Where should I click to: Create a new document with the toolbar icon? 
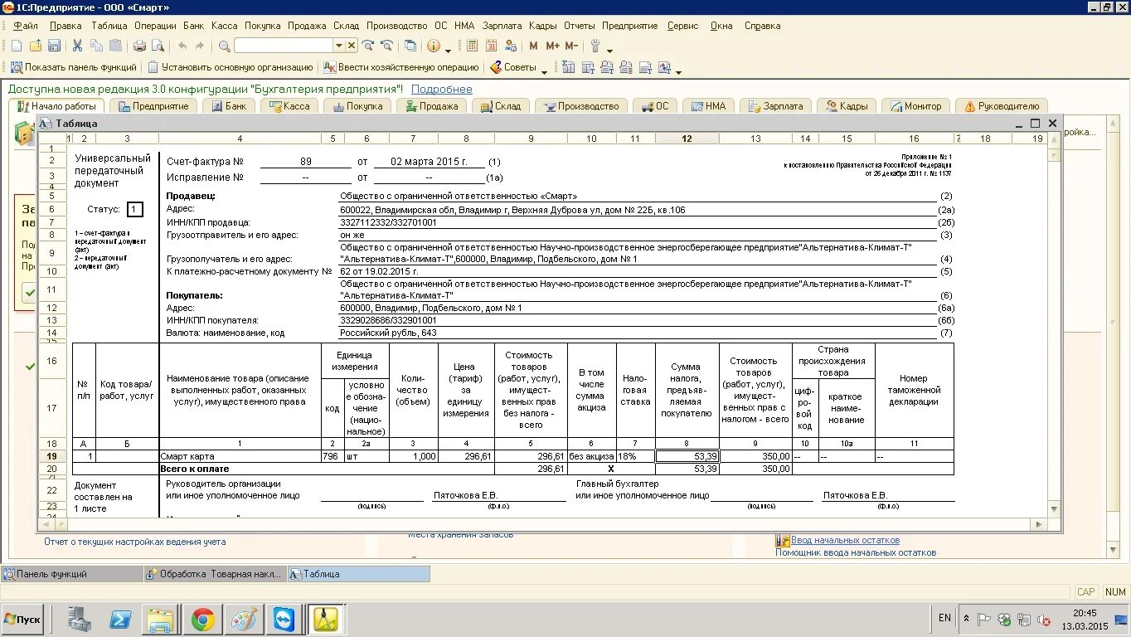17,46
